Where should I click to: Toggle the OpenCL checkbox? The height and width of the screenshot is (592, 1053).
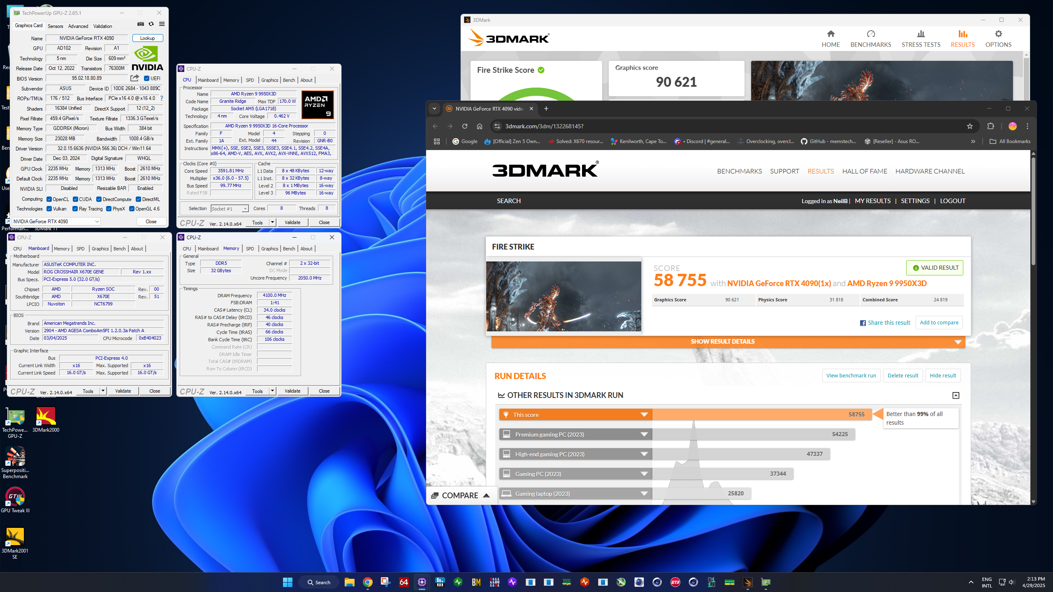49,199
